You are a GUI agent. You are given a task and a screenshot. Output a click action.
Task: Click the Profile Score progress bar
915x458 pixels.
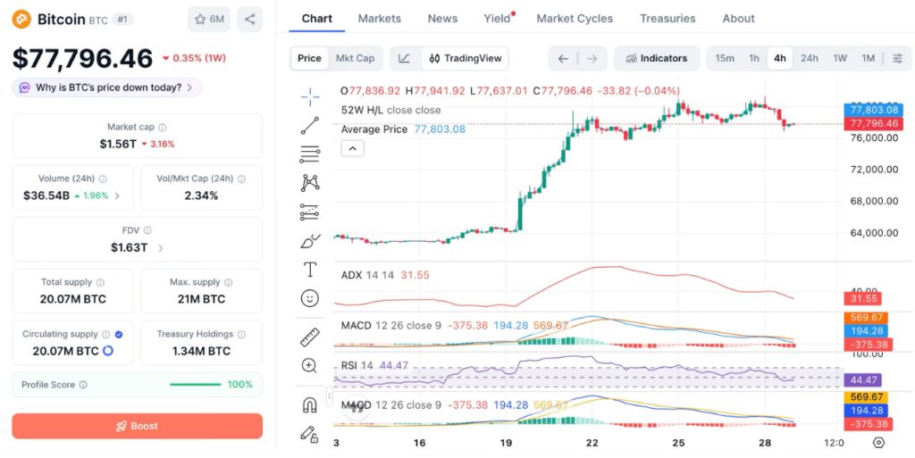point(196,385)
